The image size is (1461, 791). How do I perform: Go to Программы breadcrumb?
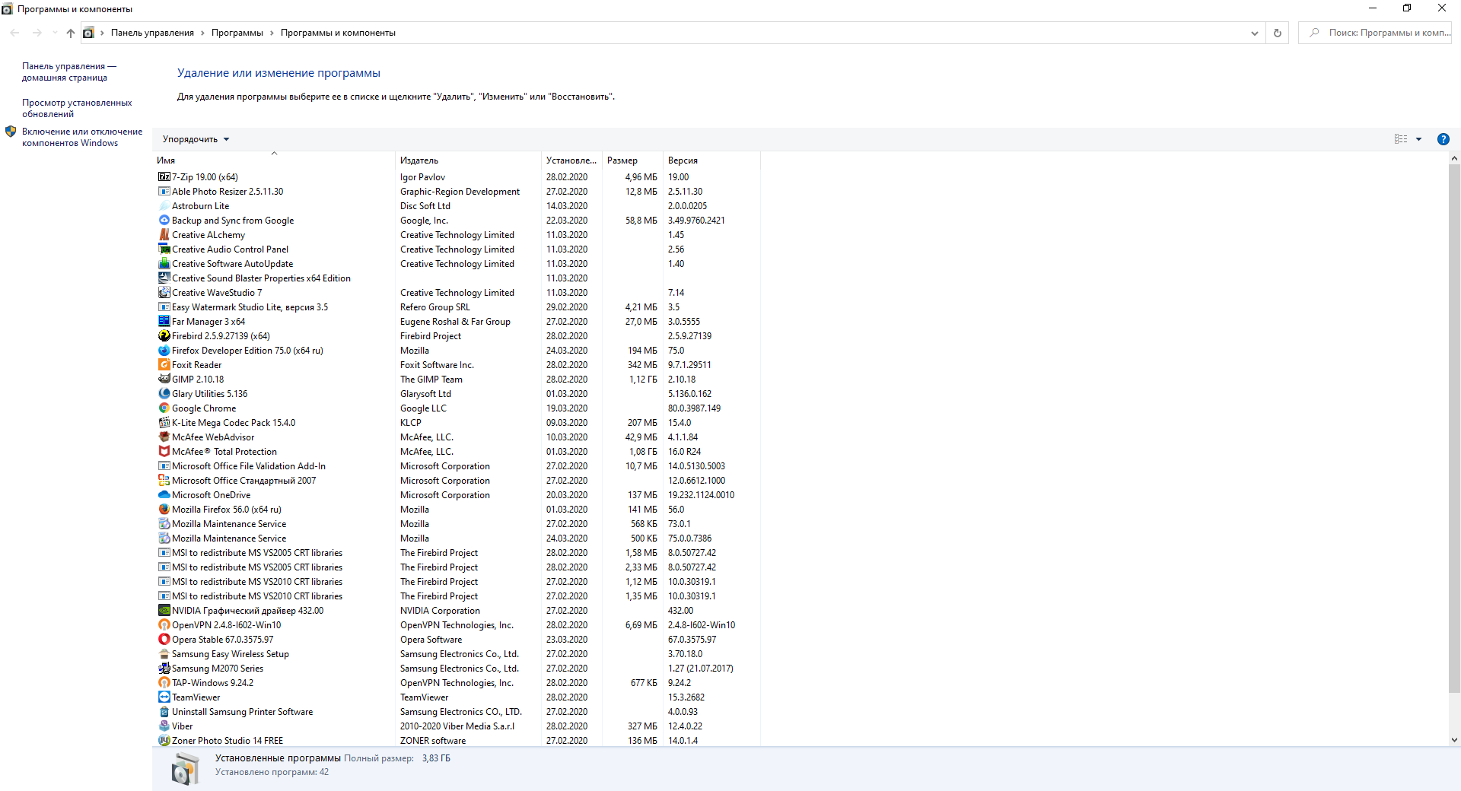237,33
